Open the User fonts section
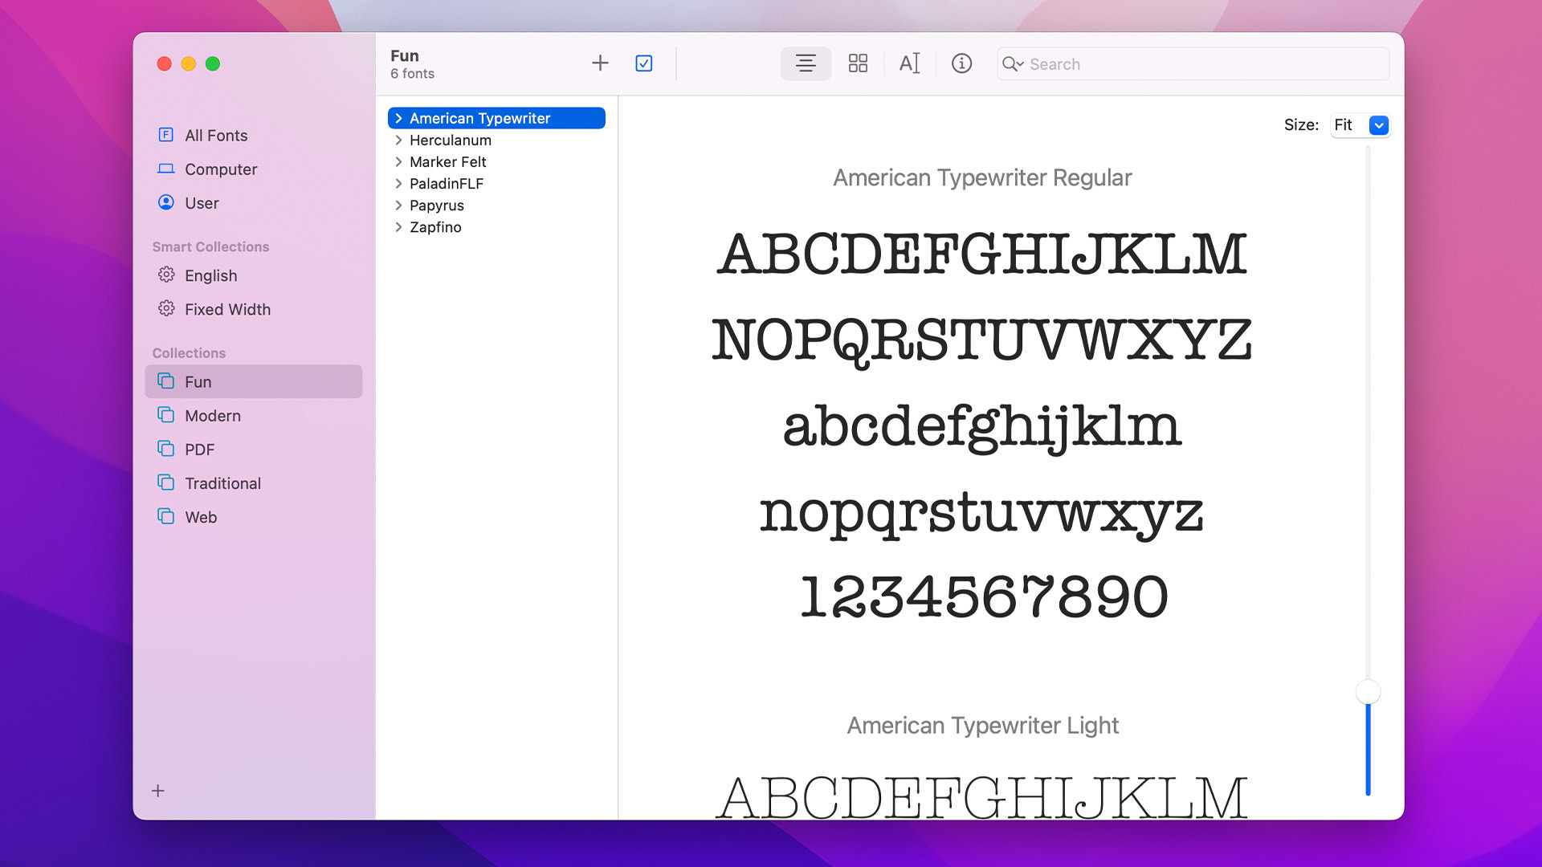1542x867 pixels. pos(201,203)
